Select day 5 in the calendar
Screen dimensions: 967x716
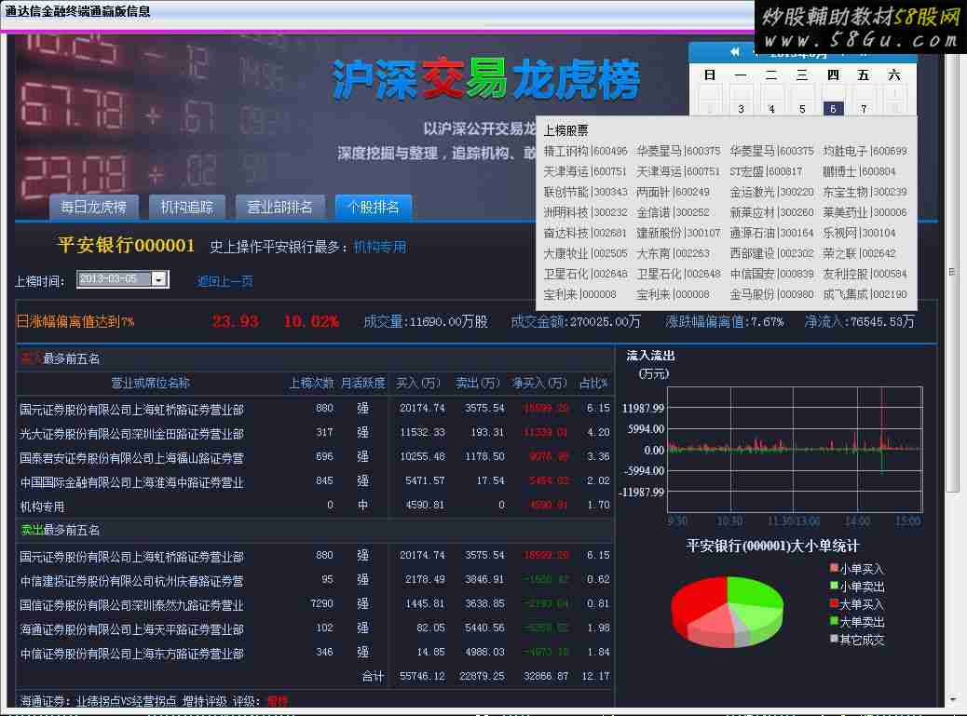pos(802,108)
